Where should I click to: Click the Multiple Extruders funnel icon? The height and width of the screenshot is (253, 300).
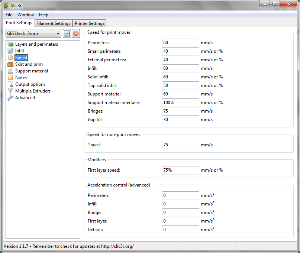[10, 91]
